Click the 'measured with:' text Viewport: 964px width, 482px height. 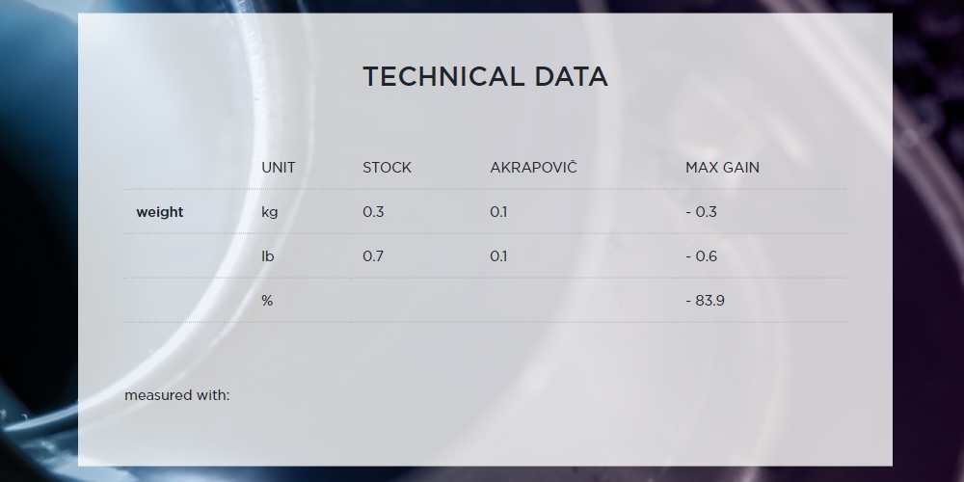click(177, 395)
